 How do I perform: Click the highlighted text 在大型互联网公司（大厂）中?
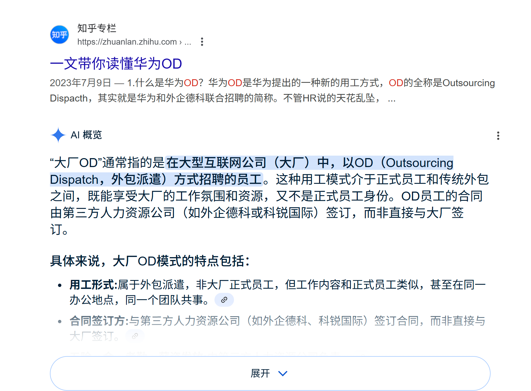coord(248,163)
